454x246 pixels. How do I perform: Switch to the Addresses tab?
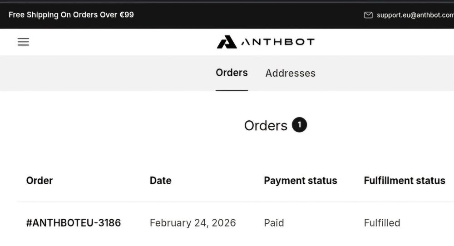(x=290, y=73)
